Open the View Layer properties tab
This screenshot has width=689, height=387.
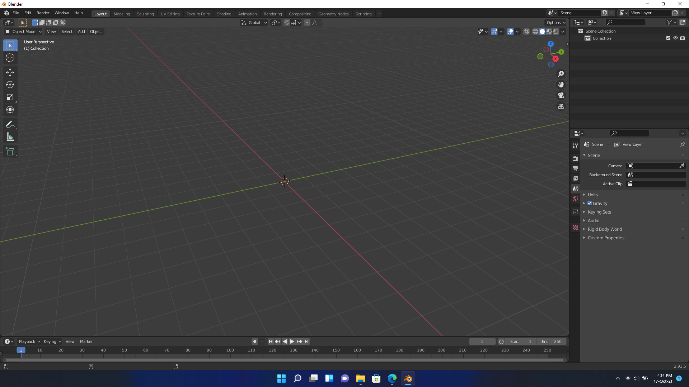pyautogui.click(x=575, y=178)
